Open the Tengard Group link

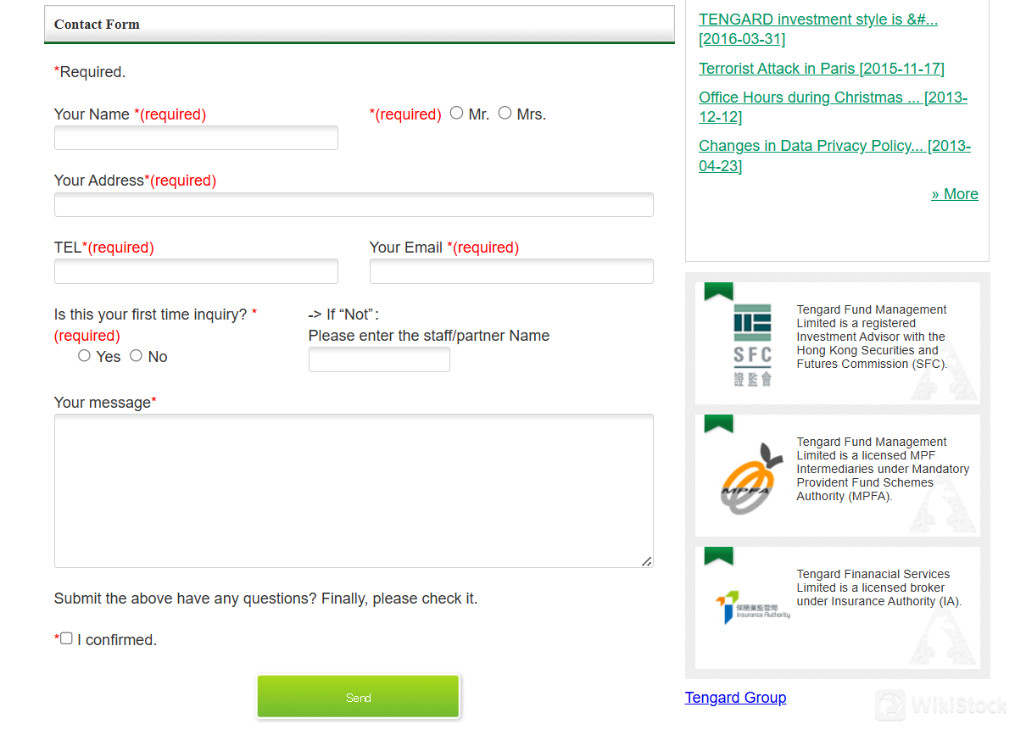735,698
